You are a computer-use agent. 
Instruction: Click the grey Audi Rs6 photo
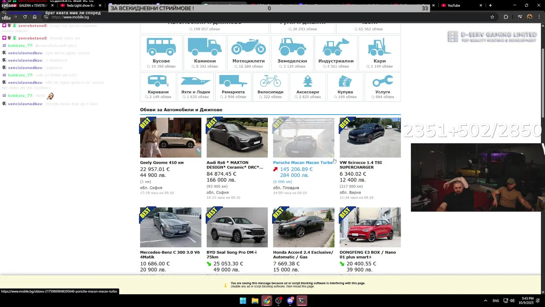pyautogui.click(x=237, y=138)
